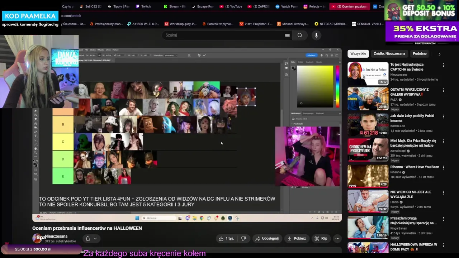Open the SENSUAL VANILL... bookmark
Viewport: 459px width, 258px height.
coord(368,24)
